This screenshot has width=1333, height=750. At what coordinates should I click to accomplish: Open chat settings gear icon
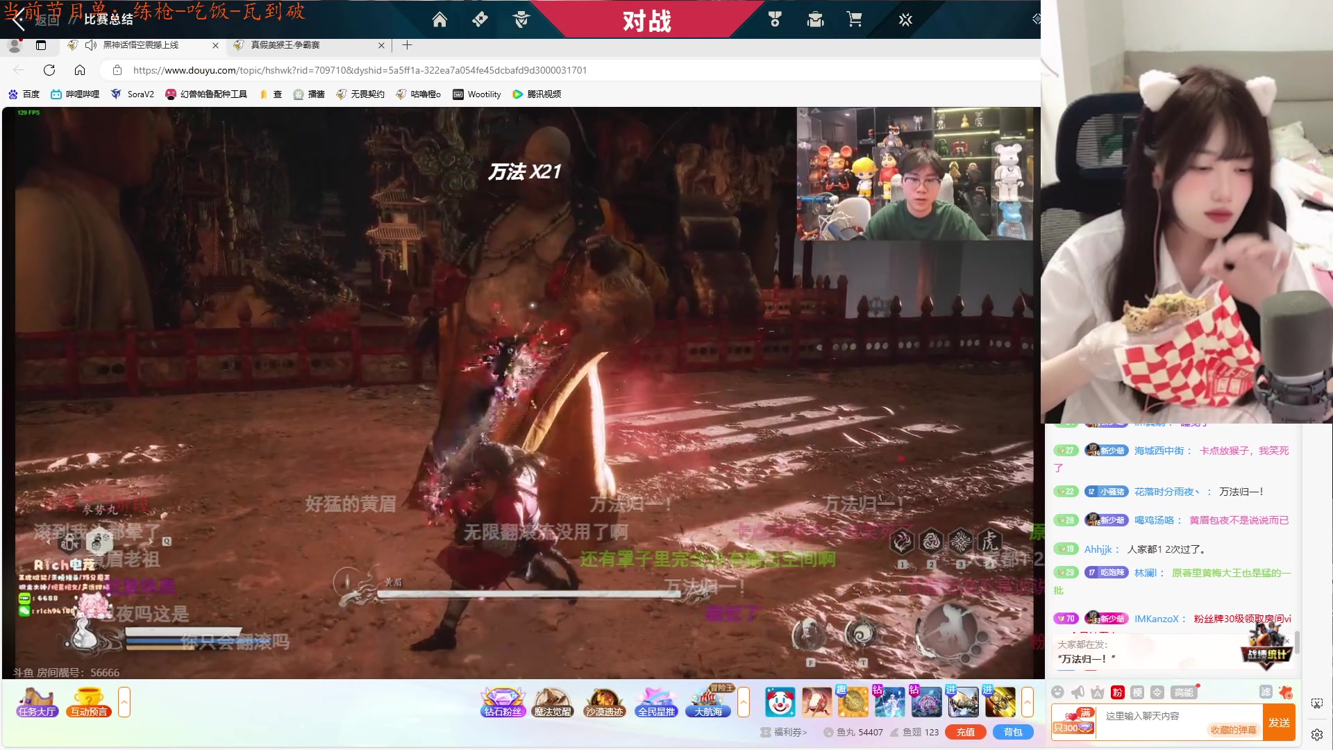tap(1317, 734)
